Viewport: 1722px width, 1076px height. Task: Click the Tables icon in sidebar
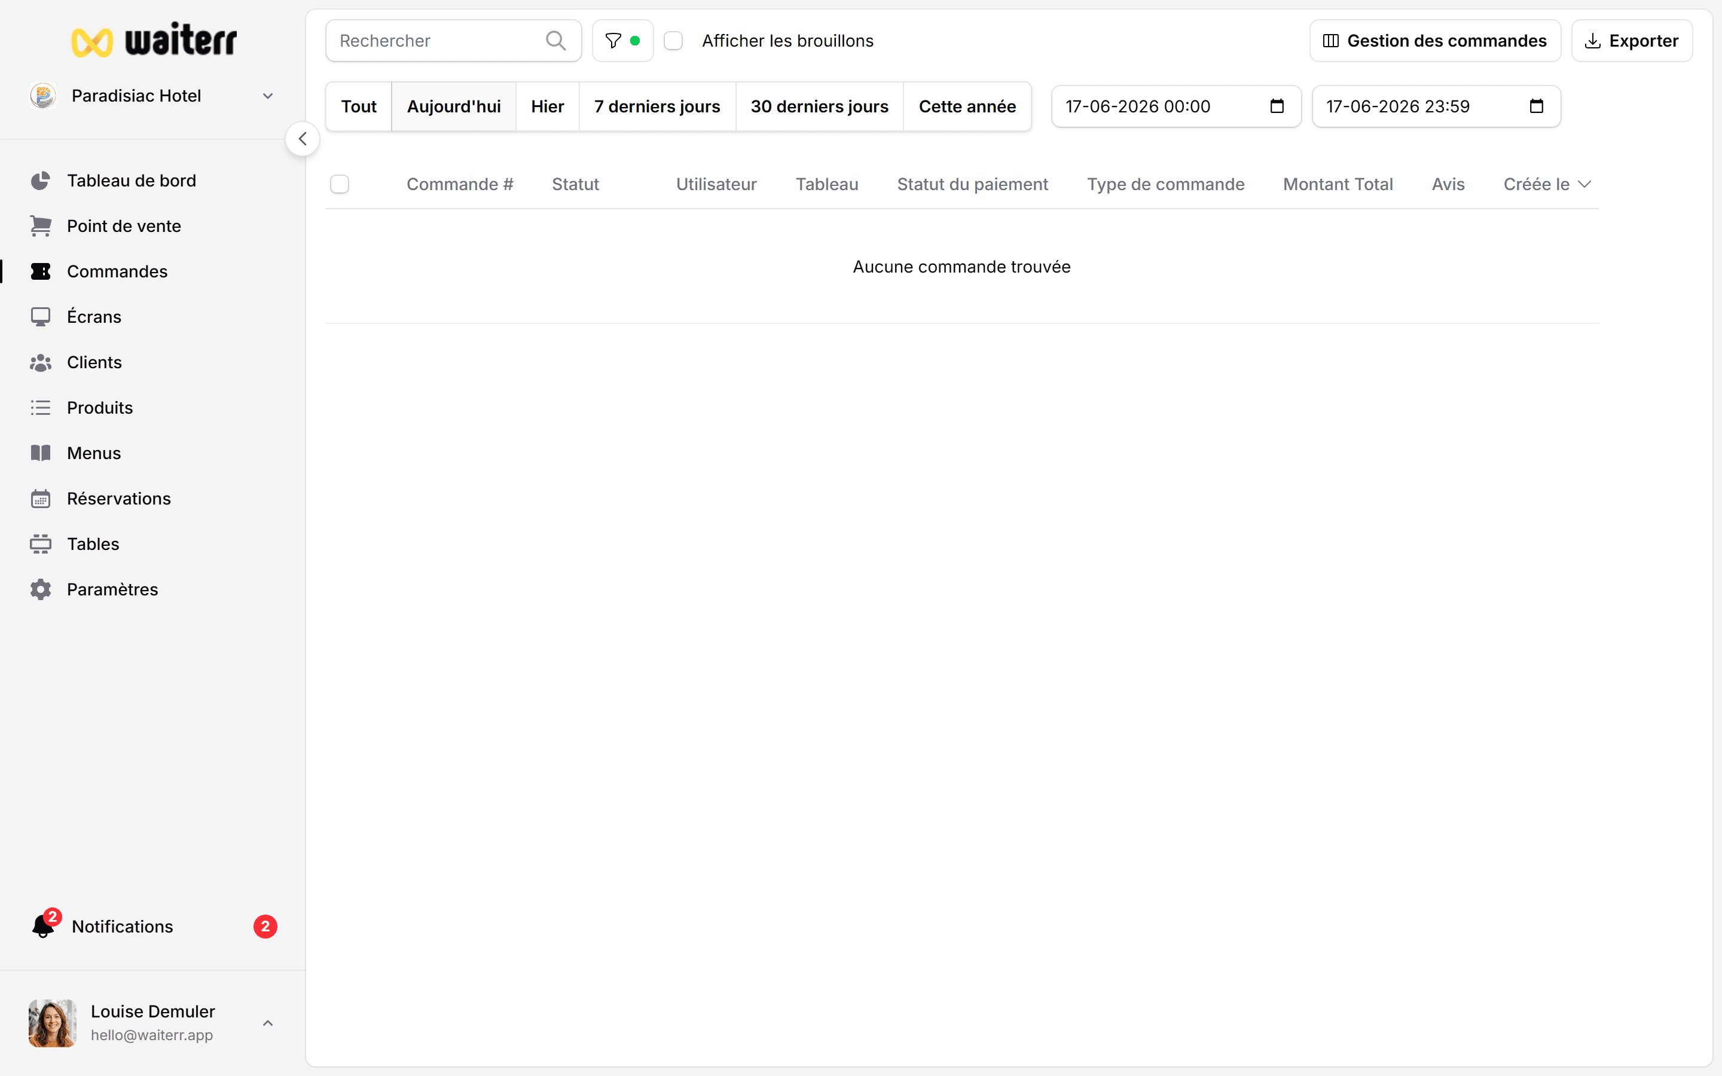pyautogui.click(x=41, y=545)
